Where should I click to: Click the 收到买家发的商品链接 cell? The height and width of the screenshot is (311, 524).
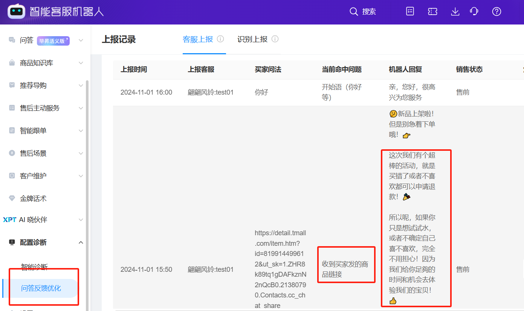pyautogui.click(x=345, y=269)
